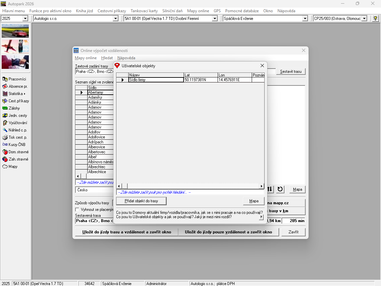Open the Silniční daň menu
381x286 pixels.
tap(172, 11)
